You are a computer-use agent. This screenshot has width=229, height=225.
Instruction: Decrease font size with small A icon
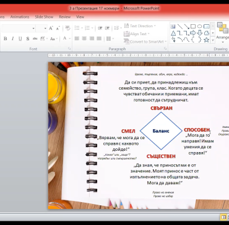(x=58, y=28)
